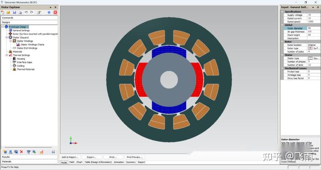The image size is (321, 170).
Task: Click the blue Help icon in Motor Explorer
Action: tap(49, 13)
